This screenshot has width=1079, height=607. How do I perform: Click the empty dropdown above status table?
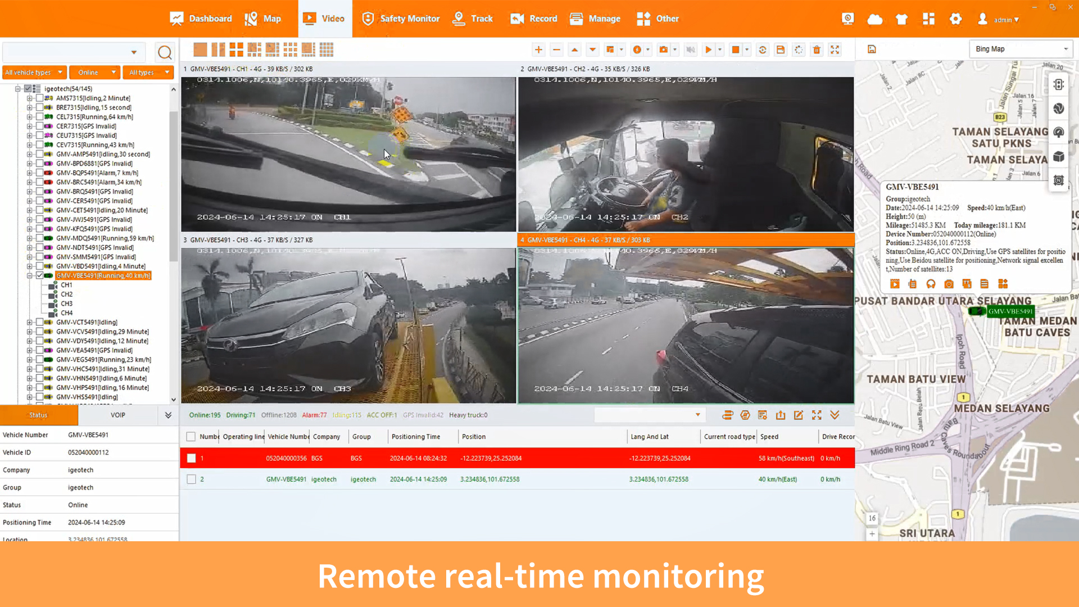coord(649,415)
